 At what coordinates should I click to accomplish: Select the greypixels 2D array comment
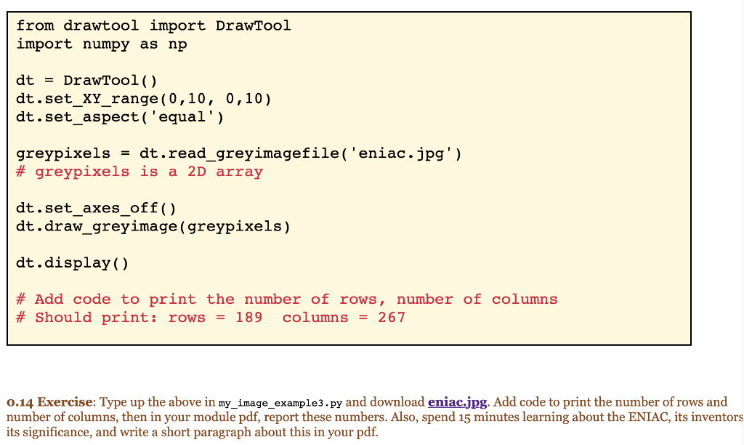pos(139,172)
